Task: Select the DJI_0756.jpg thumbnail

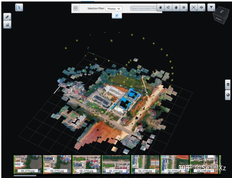Action: pyautogui.click(x=87, y=164)
